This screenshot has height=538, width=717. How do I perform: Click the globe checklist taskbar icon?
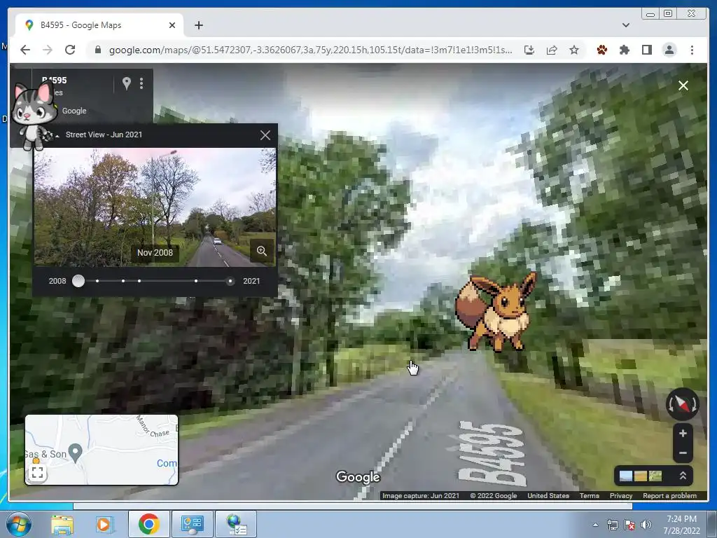(x=236, y=524)
